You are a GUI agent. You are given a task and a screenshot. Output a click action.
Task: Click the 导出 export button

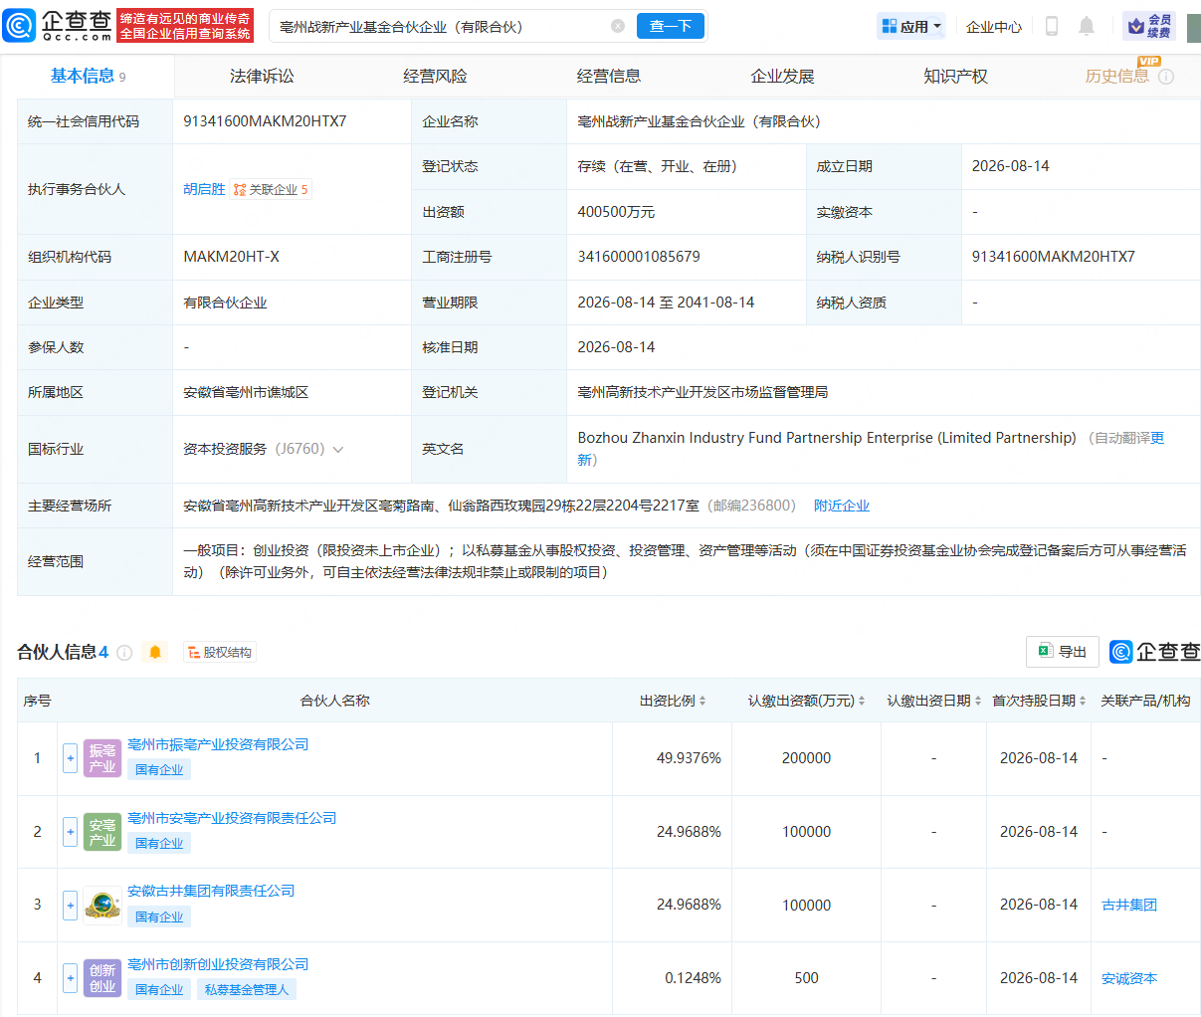[1063, 652]
